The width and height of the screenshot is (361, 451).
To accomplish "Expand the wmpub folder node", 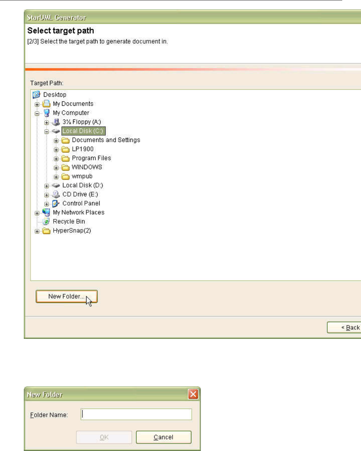I will pos(56,177).
